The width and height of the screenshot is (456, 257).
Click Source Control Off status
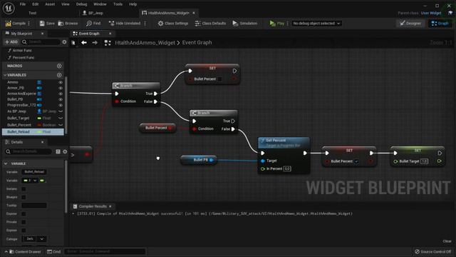click(432, 252)
